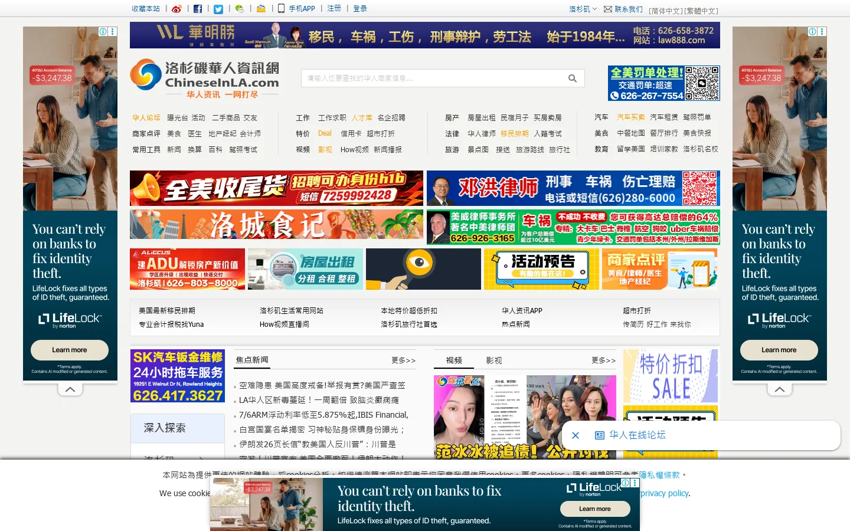
Task: Click the 登录 login link
Action: 360,9
